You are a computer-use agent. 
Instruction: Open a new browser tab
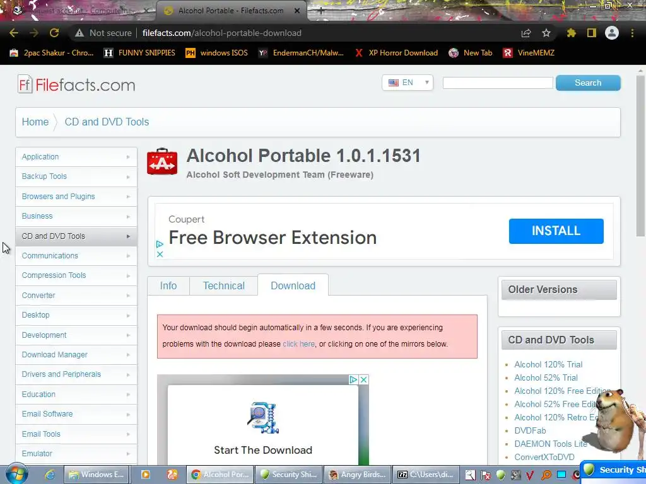pyautogui.click(x=321, y=11)
